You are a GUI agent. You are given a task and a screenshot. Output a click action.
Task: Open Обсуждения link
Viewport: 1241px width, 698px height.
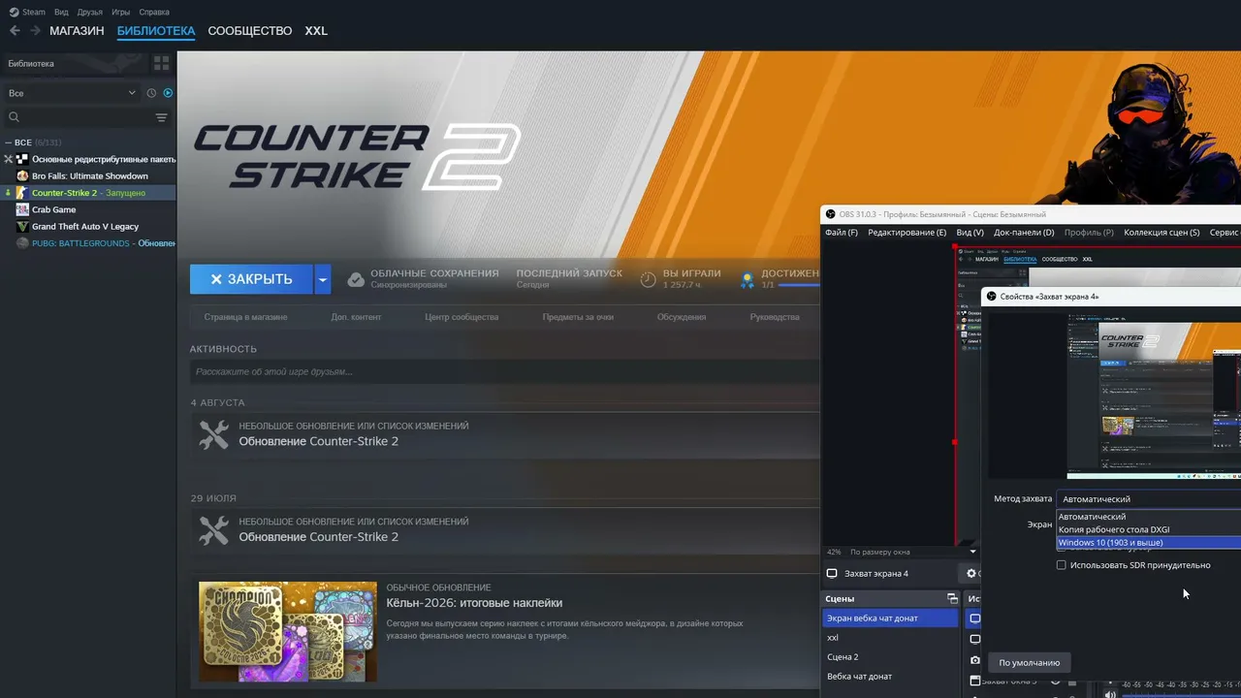[682, 317]
